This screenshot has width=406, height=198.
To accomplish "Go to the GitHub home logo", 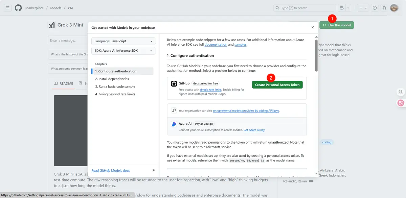I will (18, 8).
